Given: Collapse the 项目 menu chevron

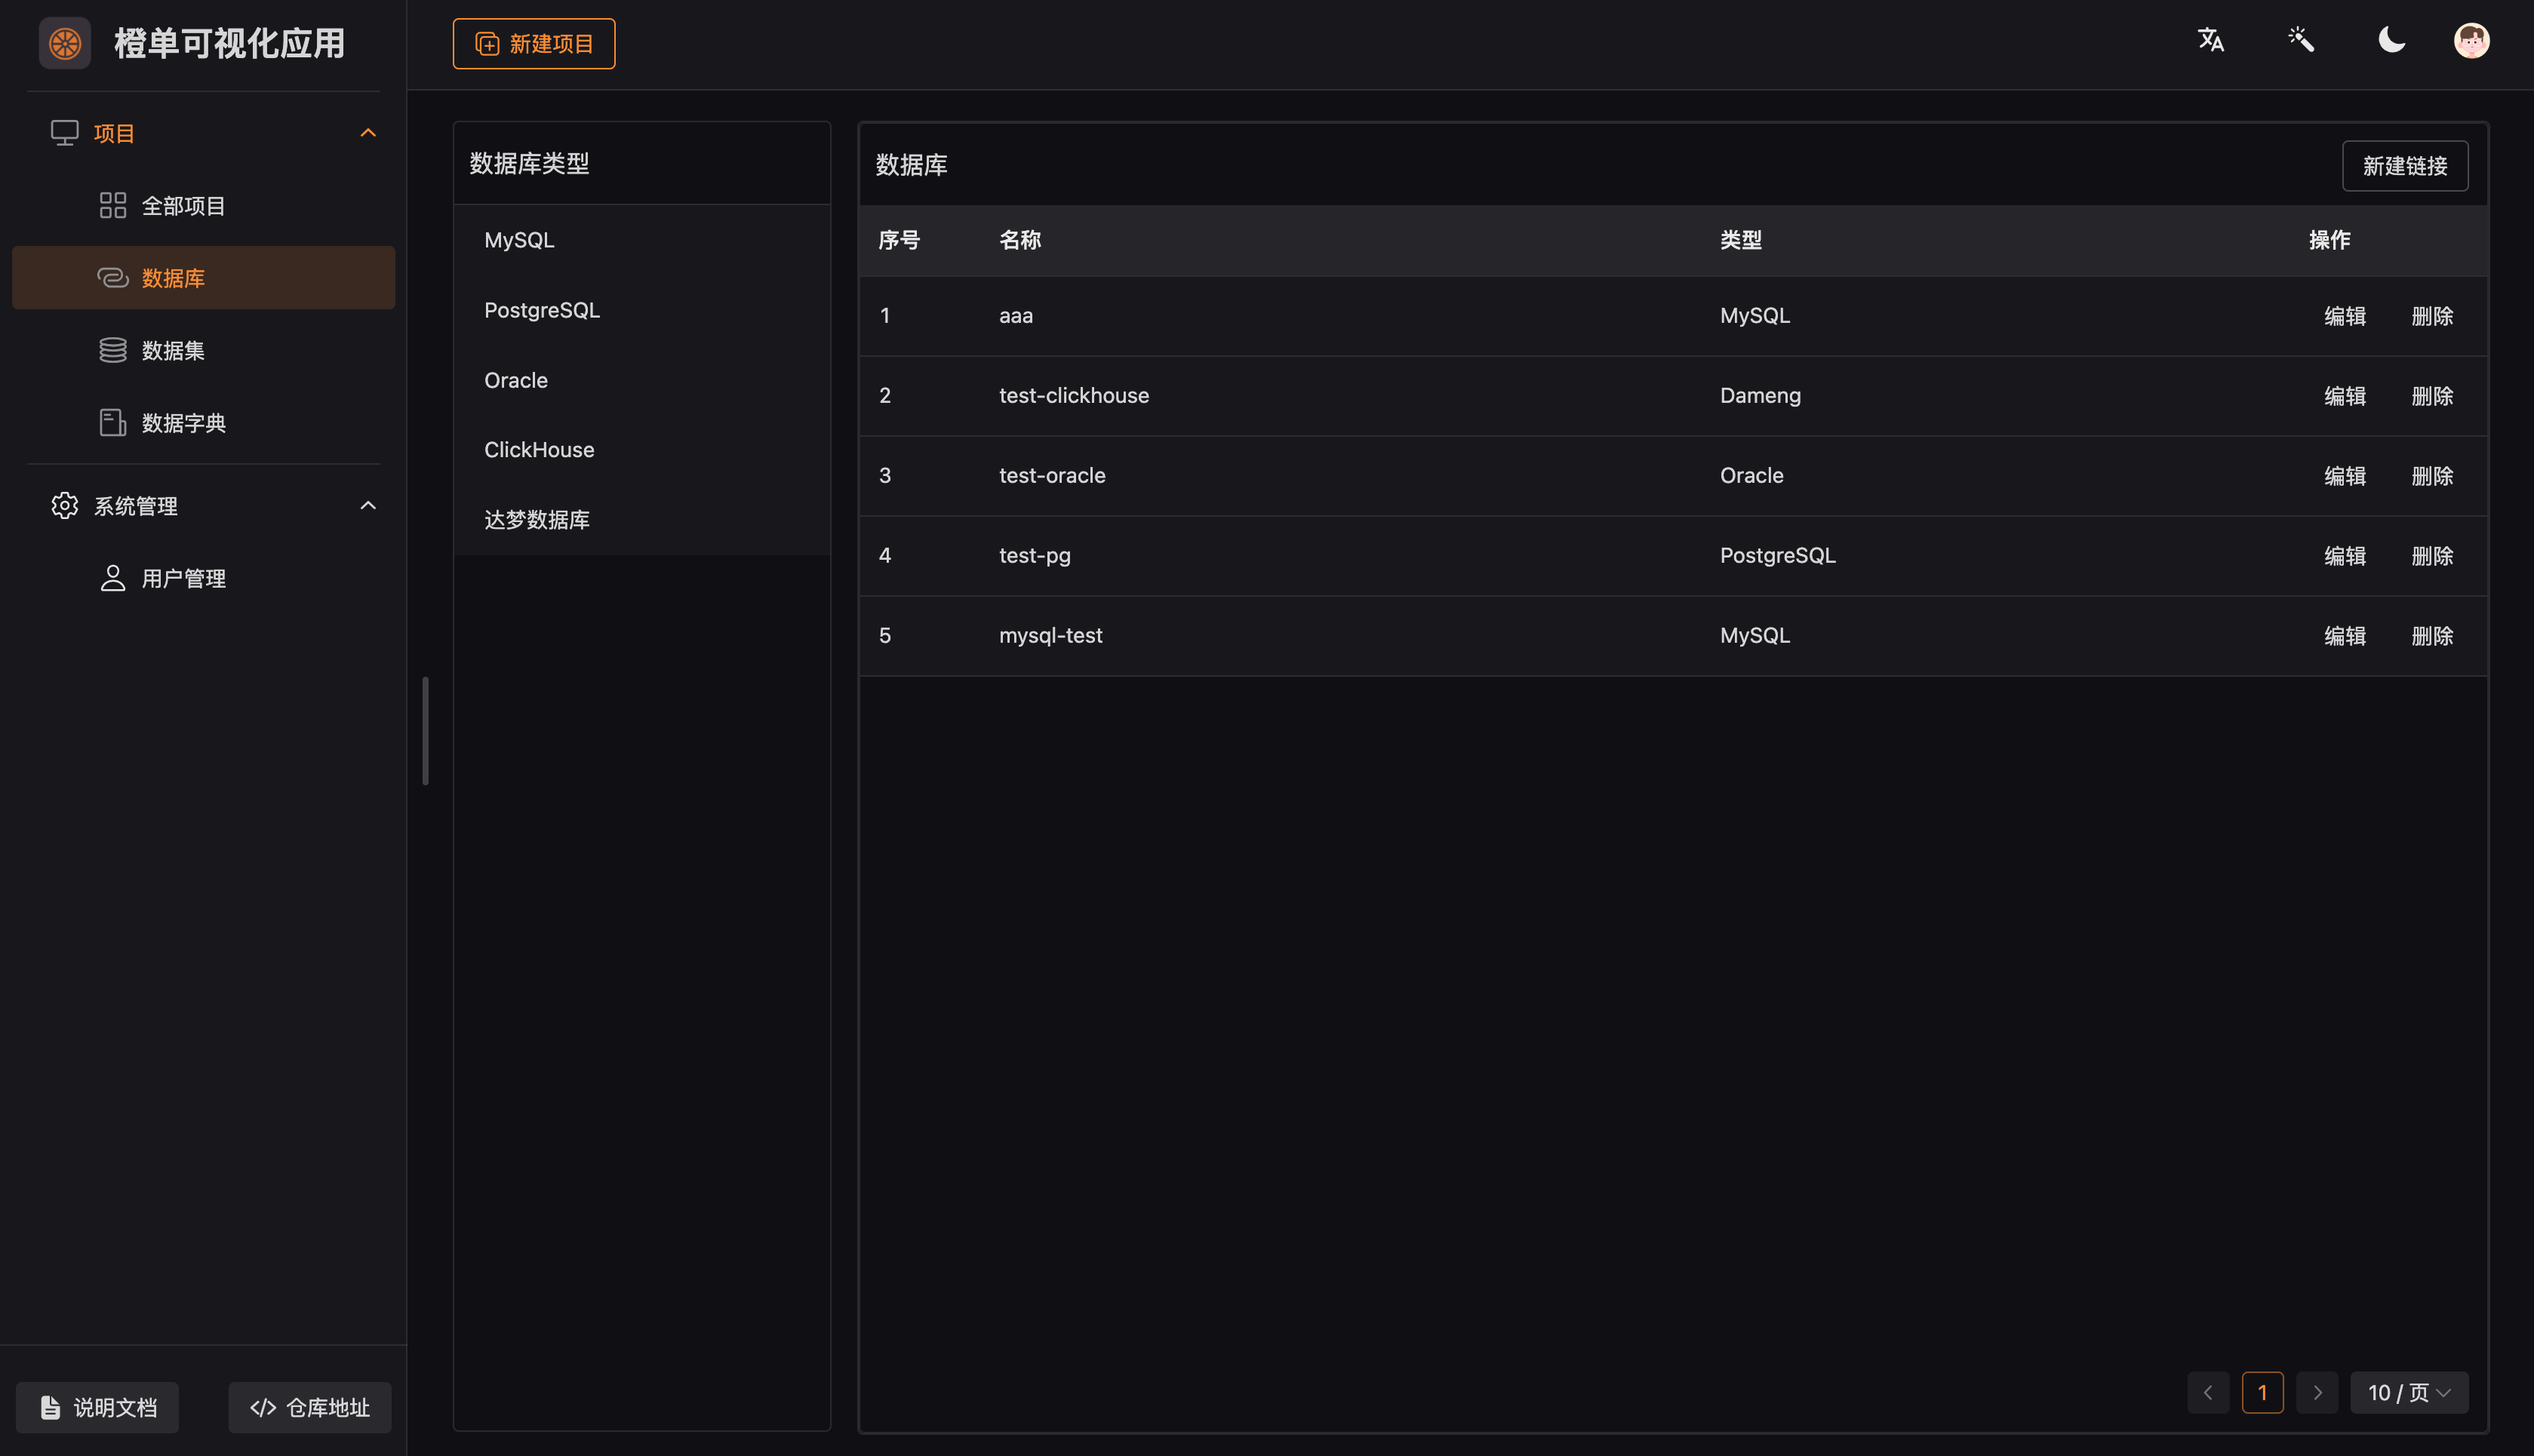Looking at the screenshot, I should 368,133.
